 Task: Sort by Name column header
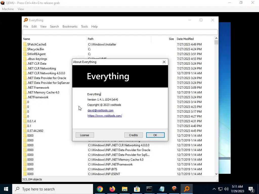[x=54, y=39]
